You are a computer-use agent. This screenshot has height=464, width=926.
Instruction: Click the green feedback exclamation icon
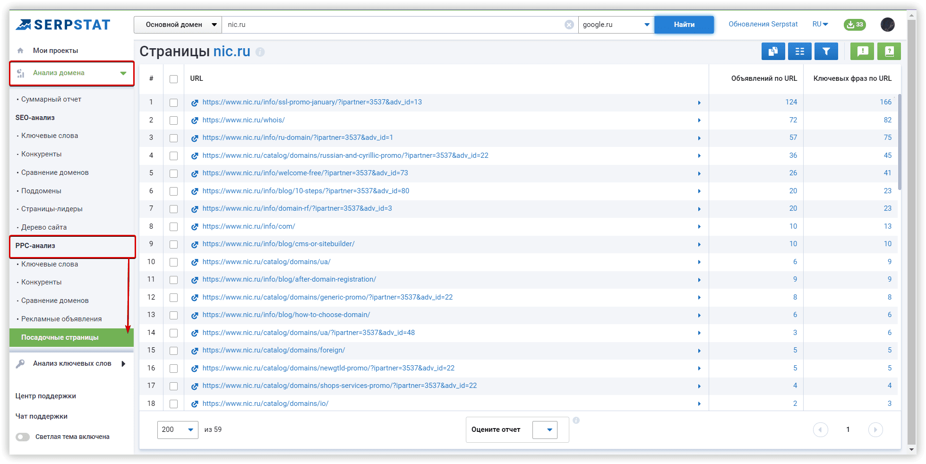pos(862,51)
